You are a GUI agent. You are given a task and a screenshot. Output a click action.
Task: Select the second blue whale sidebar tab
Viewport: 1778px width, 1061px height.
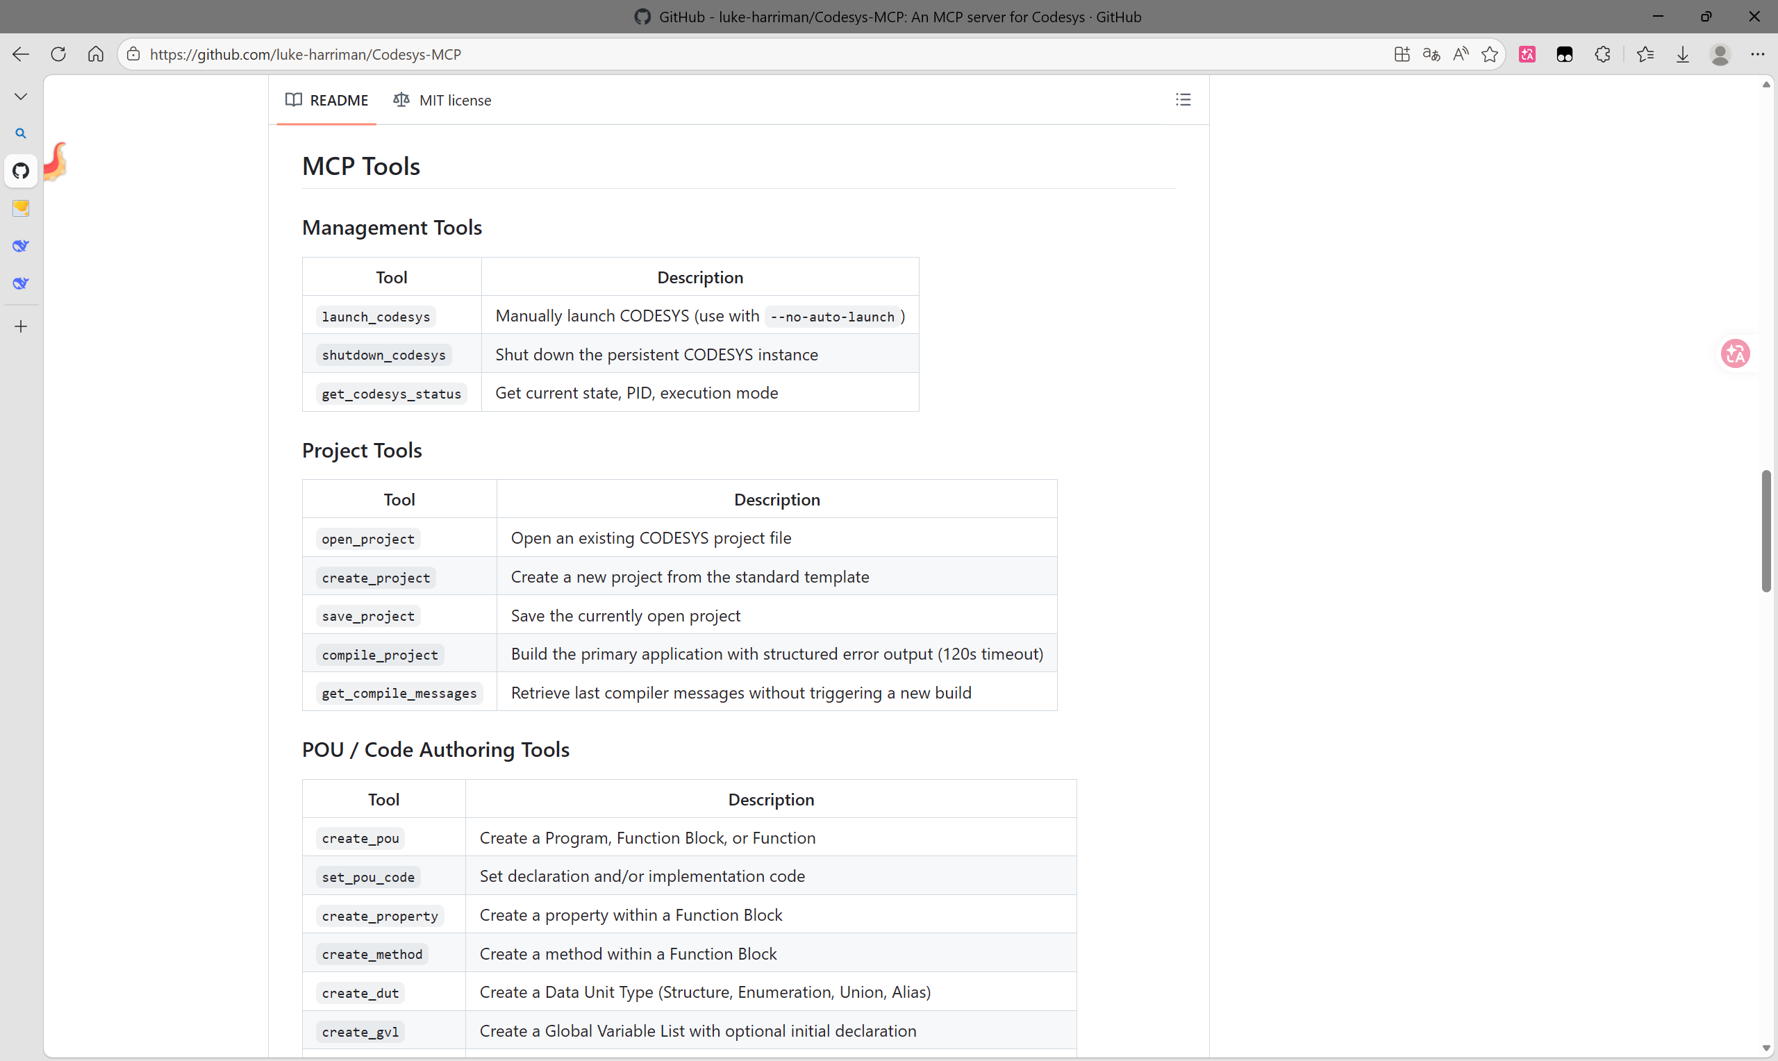point(21,283)
